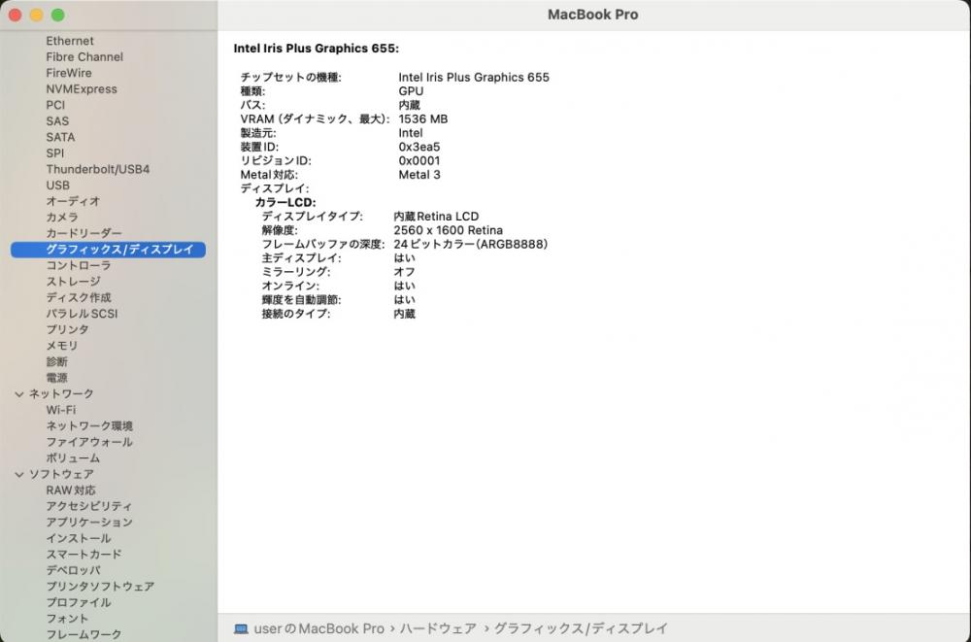
Task: Select カメラ in the sidebar
Action: pyautogui.click(x=62, y=218)
